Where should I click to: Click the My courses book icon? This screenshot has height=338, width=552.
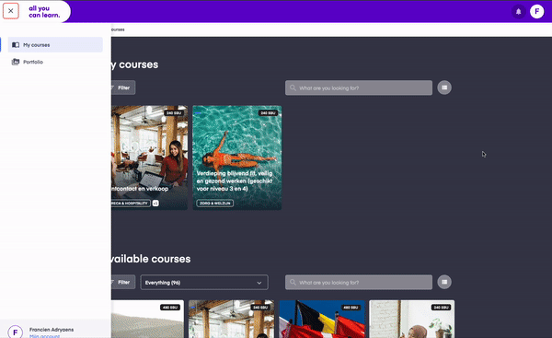pos(16,45)
